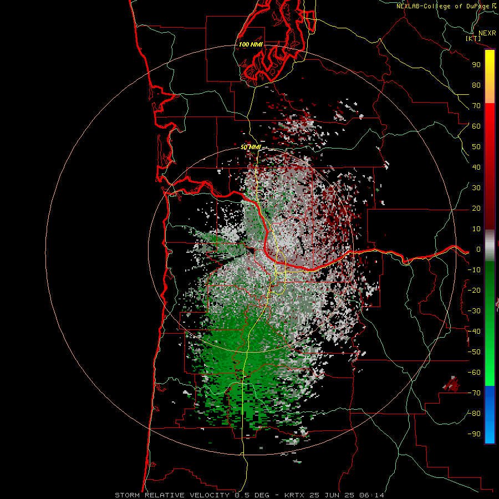This screenshot has width=499, height=499.
Task: Click the 25 JUN 25 date text
Action: tap(334, 495)
